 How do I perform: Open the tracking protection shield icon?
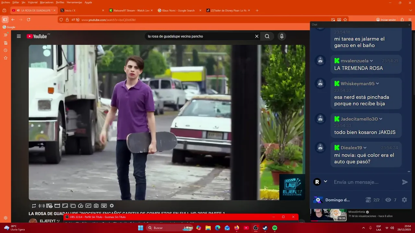coord(61,20)
